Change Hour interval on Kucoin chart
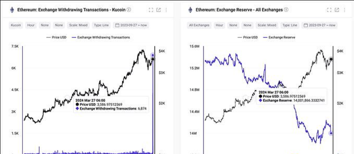This screenshot has height=154, width=354. click(x=31, y=25)
